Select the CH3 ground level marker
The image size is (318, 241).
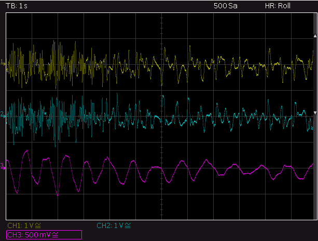(x=3, y=166)
